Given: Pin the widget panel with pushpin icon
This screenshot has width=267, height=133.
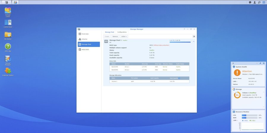Looking at the screenshot, I should (x=260, y=63).
